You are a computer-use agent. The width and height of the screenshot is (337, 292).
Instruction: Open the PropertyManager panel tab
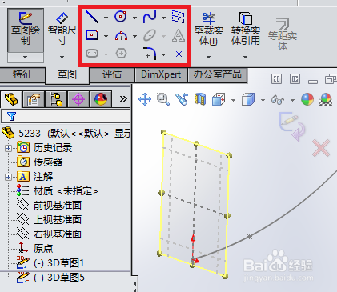(34, 99)
